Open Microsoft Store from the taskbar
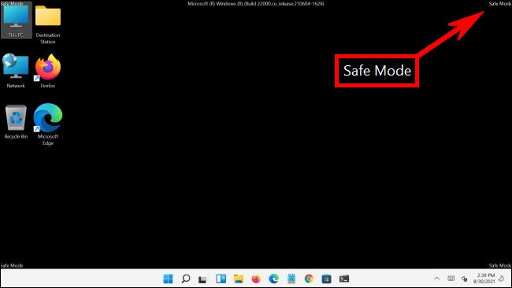Viewport: 512px width, 288px height. coord(327,279)
